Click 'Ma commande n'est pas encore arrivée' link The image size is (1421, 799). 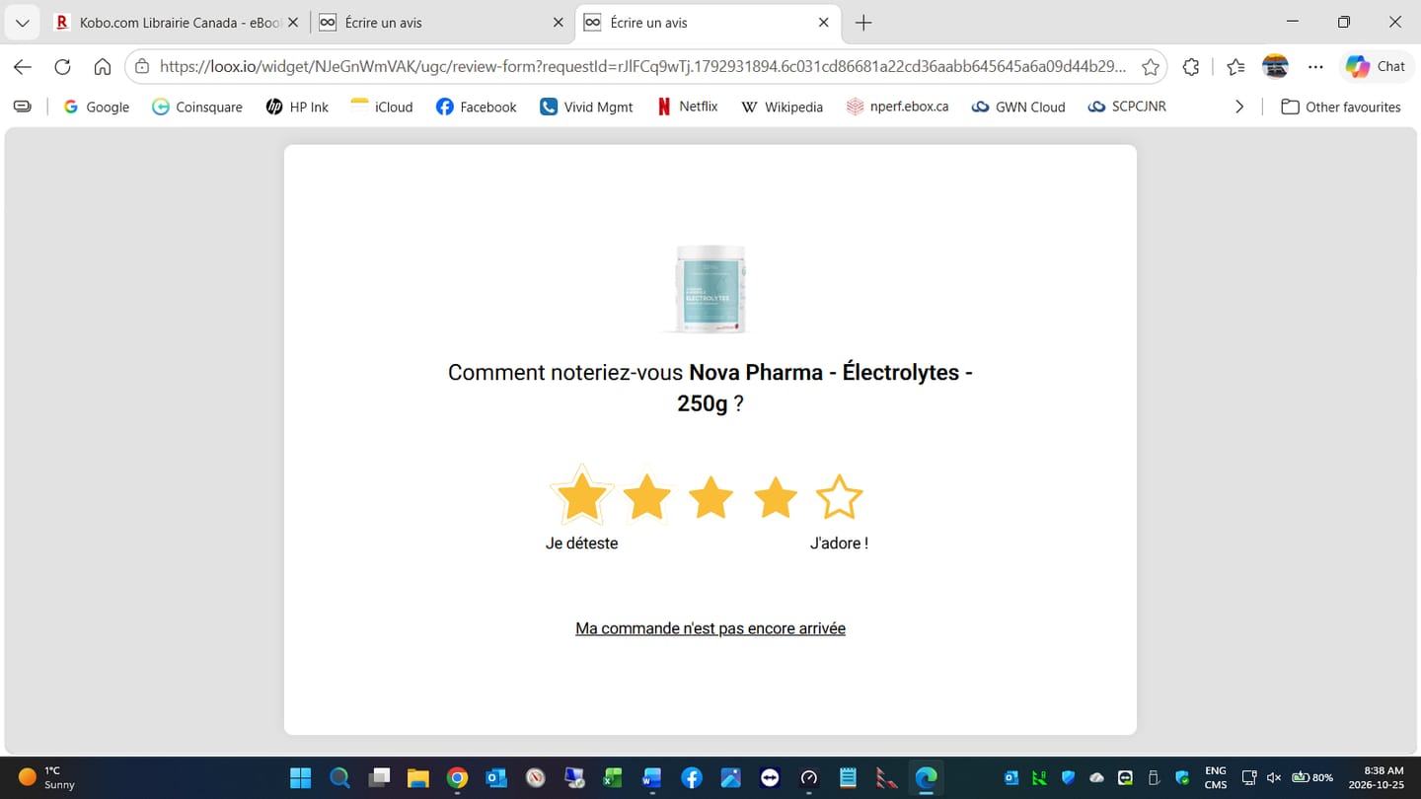coord(710,628)
